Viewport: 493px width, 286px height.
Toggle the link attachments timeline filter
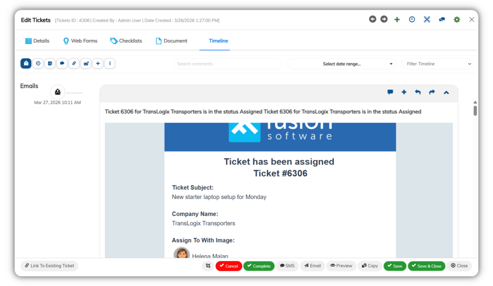(x=74, y=64)
